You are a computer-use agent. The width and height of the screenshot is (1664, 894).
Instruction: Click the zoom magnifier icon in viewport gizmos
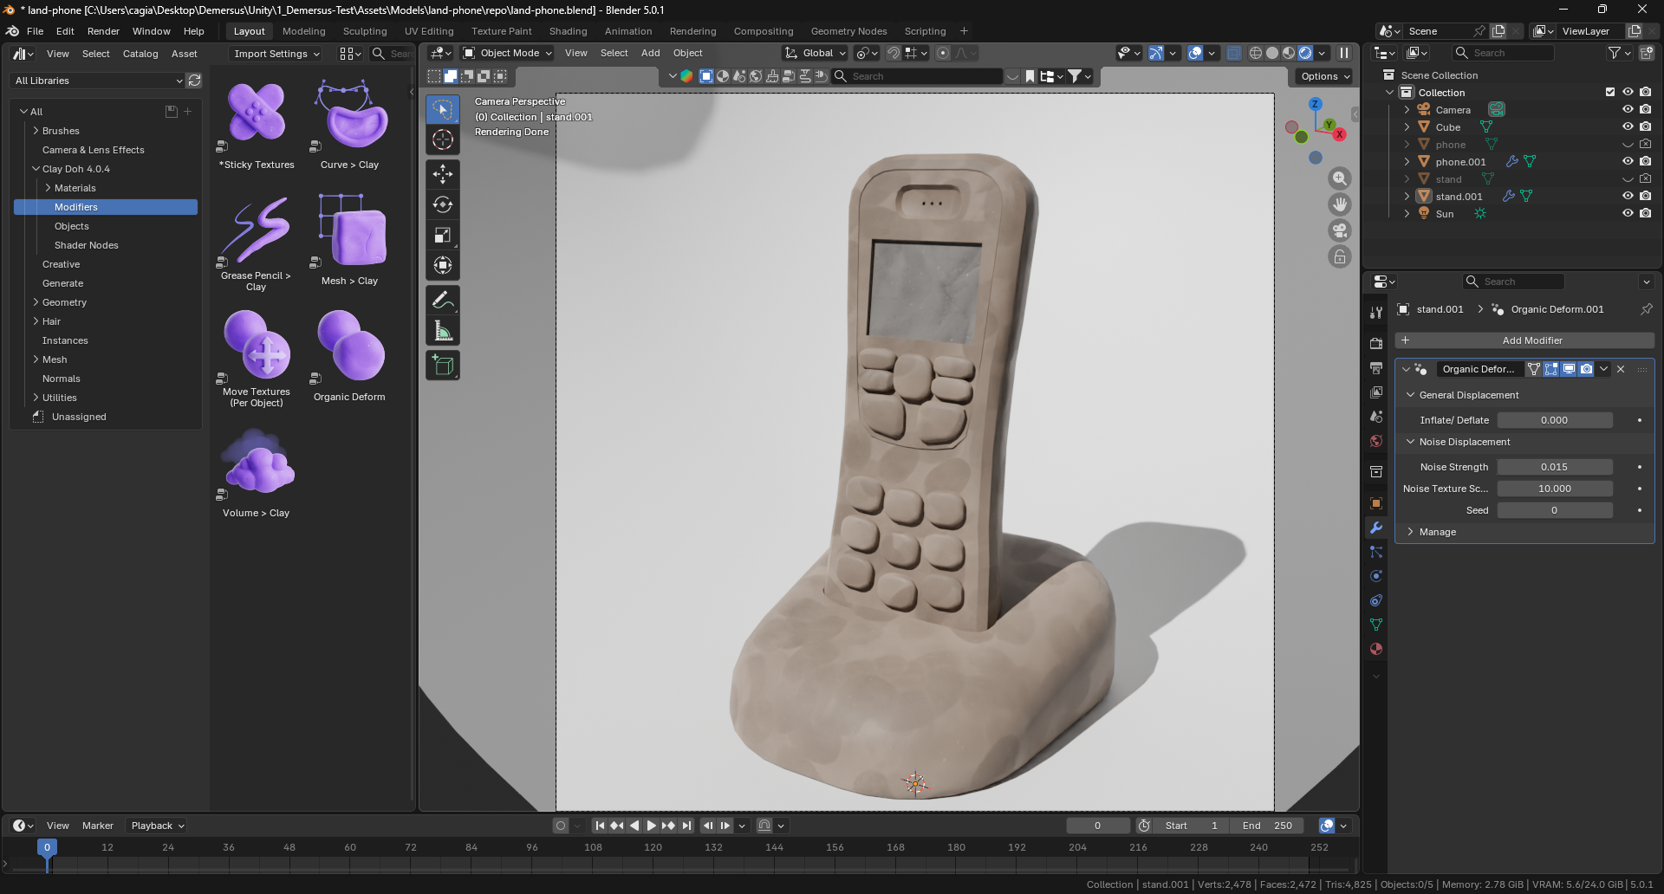coord(1339,178)
